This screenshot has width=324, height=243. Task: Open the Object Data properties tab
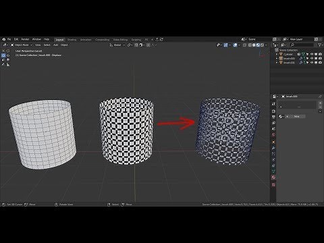[x=273, y=171]
